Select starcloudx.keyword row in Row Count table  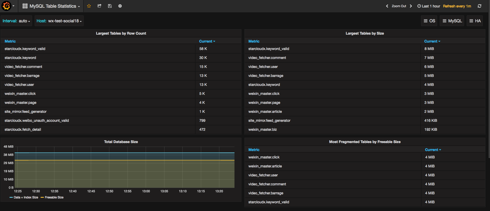coord(121,58)
